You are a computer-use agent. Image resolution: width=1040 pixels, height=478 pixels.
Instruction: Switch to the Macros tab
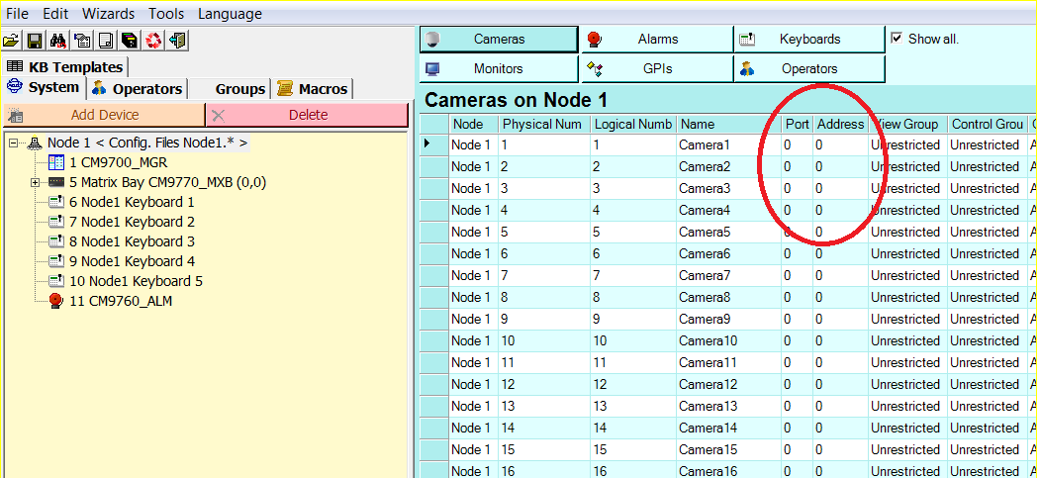click(x=313, y=89)
